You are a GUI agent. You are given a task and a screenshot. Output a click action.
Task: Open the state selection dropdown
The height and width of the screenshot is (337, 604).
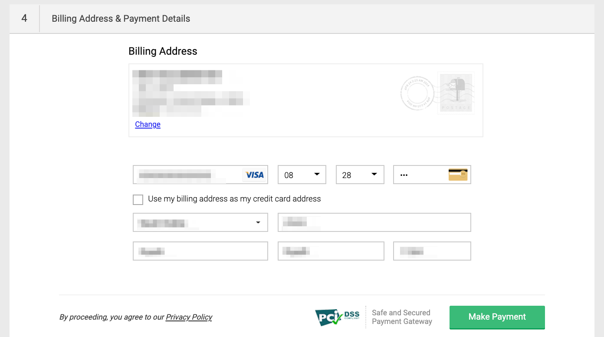[x=200, y=222]
